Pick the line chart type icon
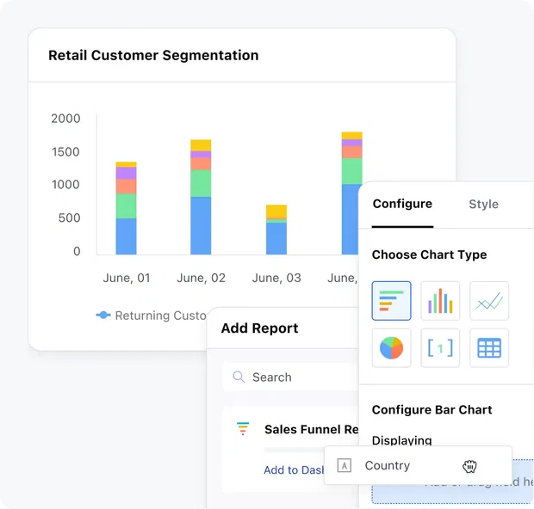Image resolution: width=534 pixels, height=509 pixels. pos(489,301)
